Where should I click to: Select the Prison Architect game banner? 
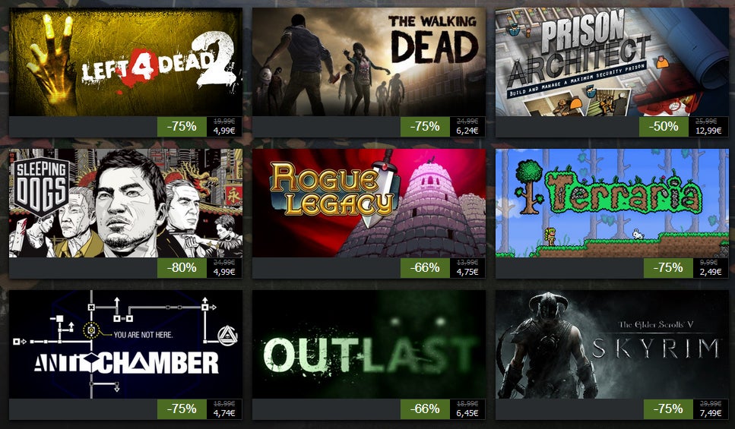pyautogui.click(x=612, y=62)
